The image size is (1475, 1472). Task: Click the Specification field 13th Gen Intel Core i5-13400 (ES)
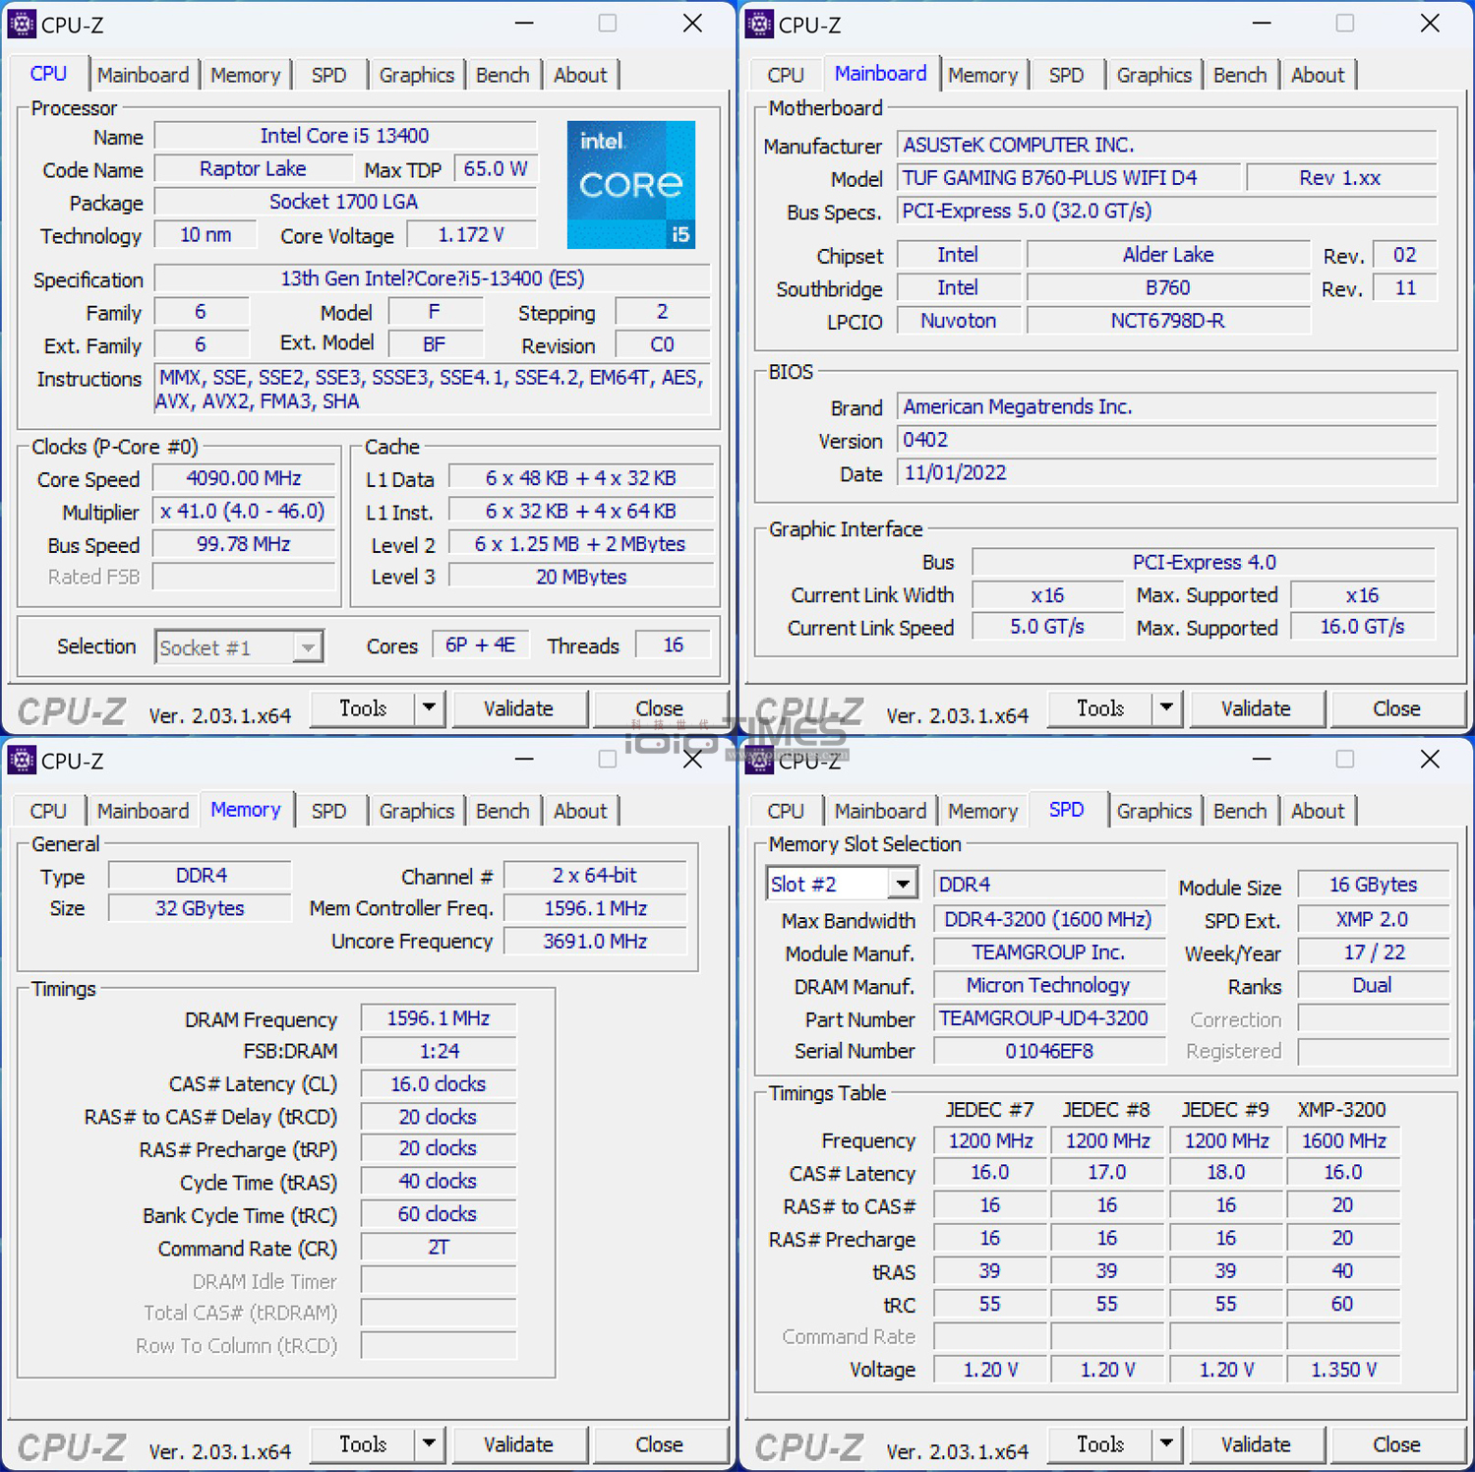(x=432, y=278)
